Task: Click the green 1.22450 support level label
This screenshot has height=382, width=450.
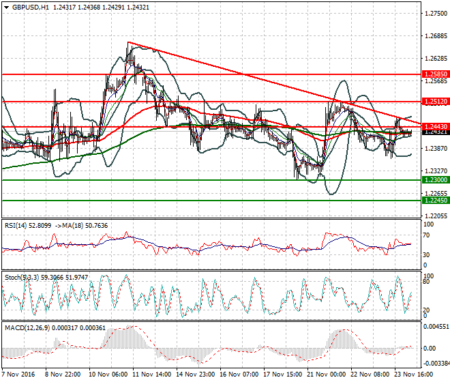Action: coord(436,200)
